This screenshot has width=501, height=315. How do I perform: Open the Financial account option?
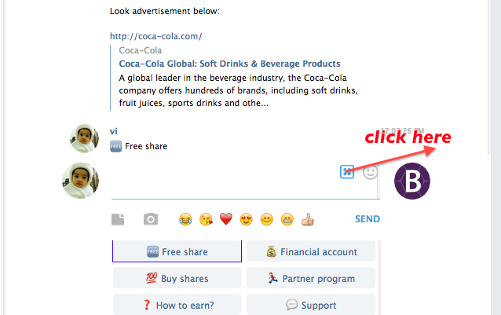point(311,251)
